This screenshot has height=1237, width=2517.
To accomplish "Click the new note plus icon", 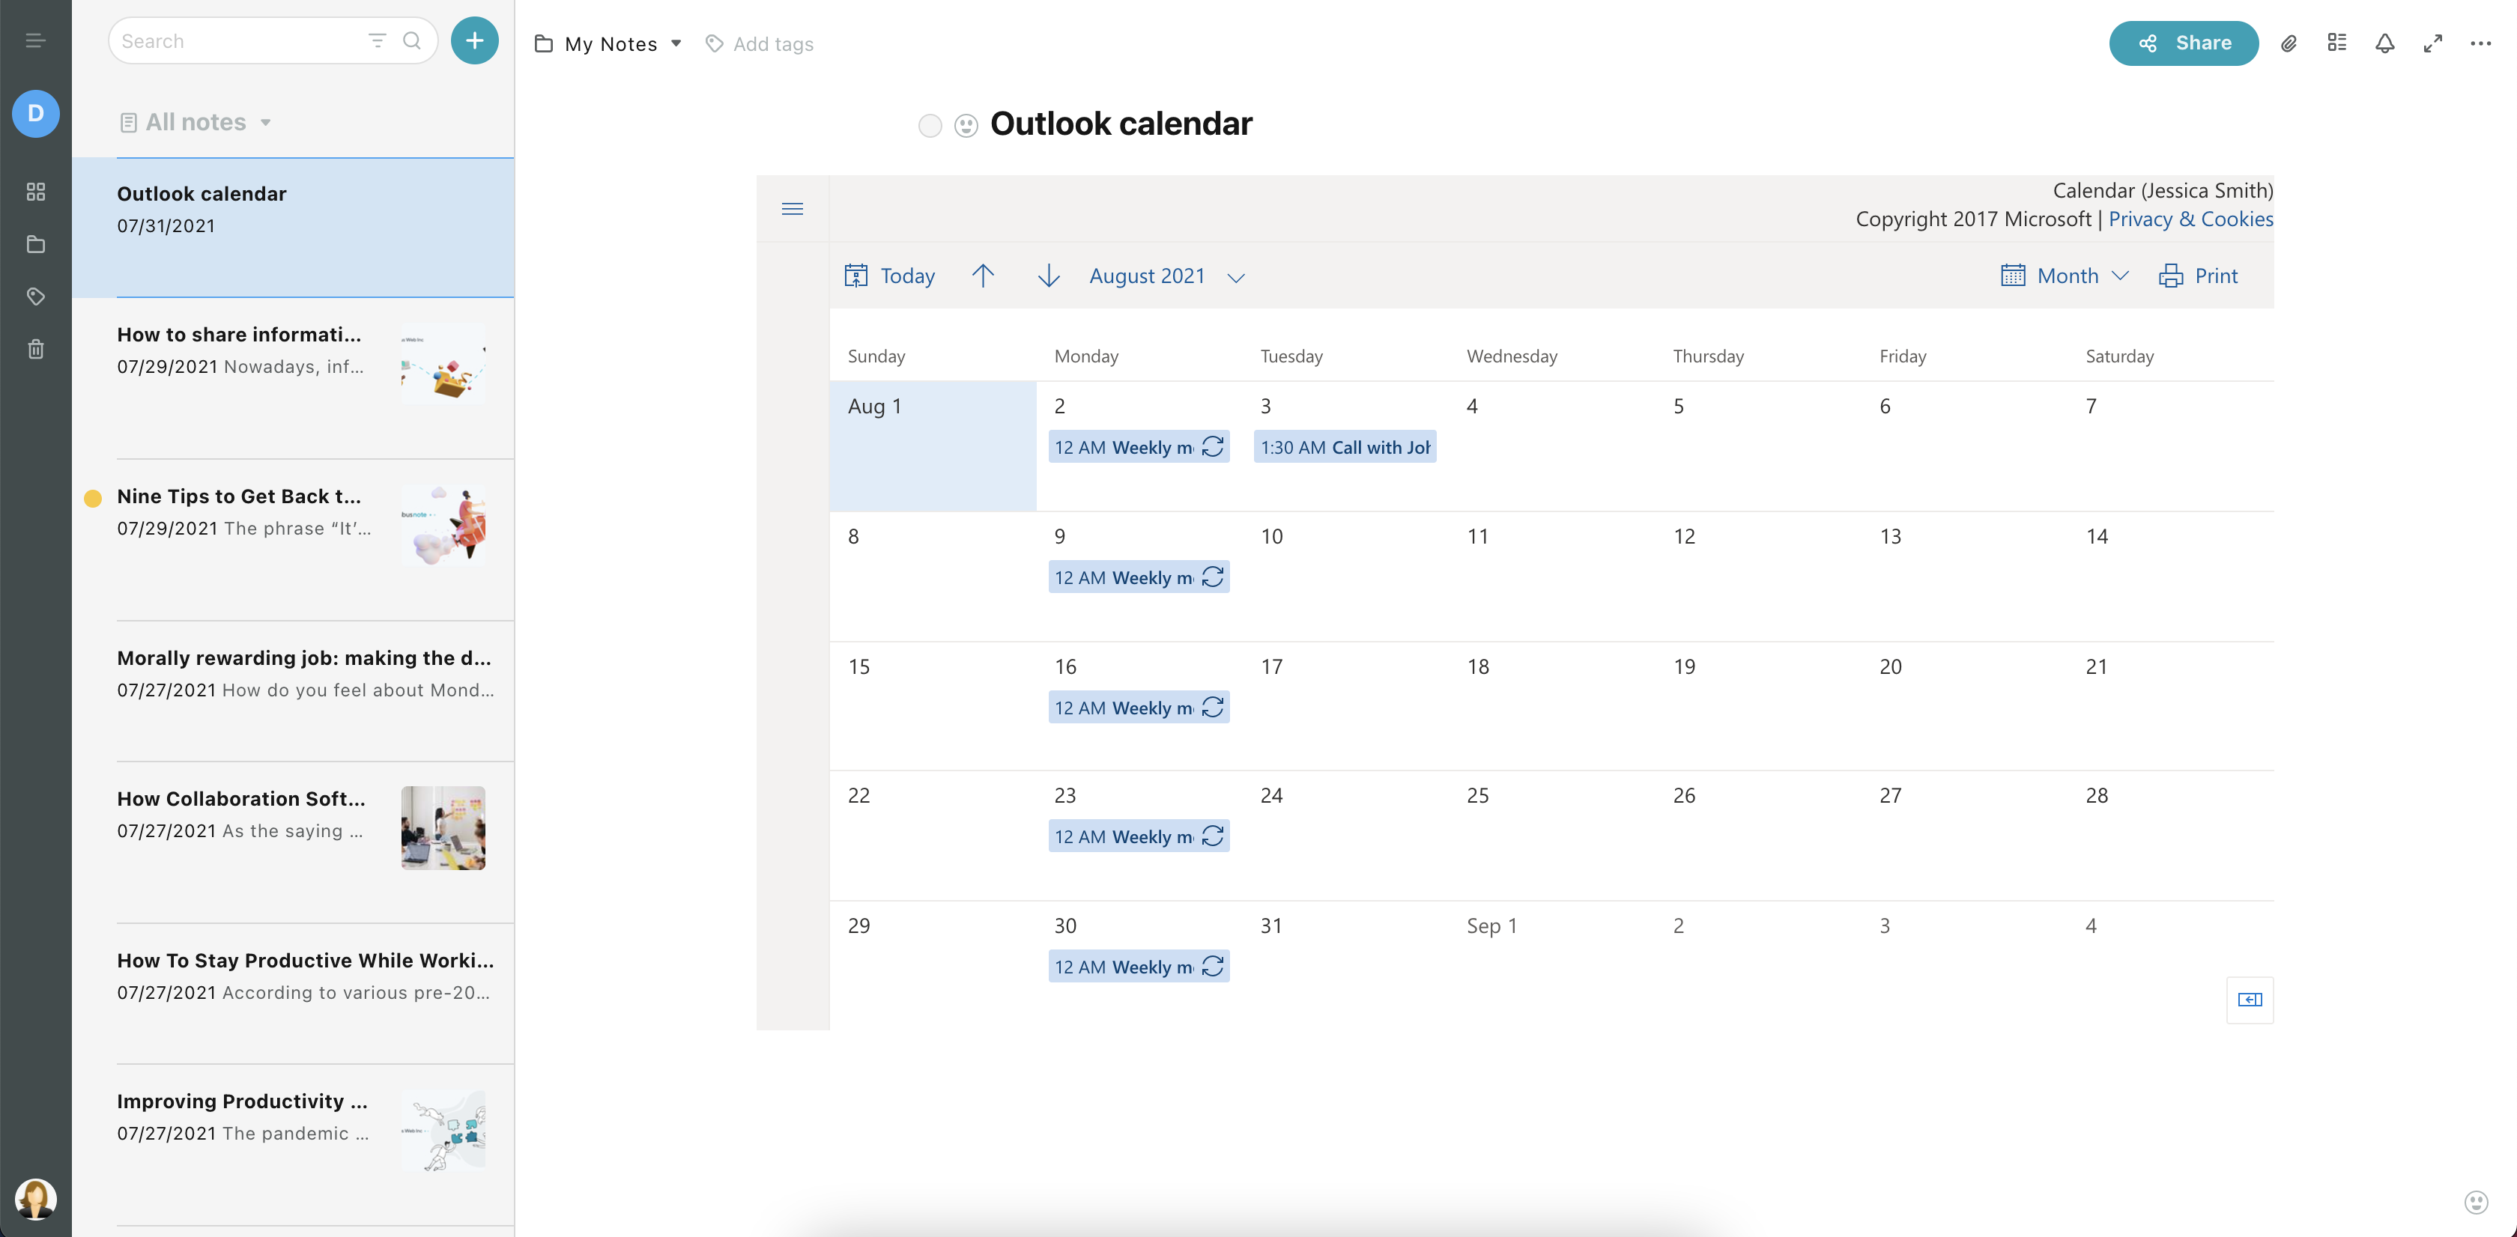I will (475, 40).
